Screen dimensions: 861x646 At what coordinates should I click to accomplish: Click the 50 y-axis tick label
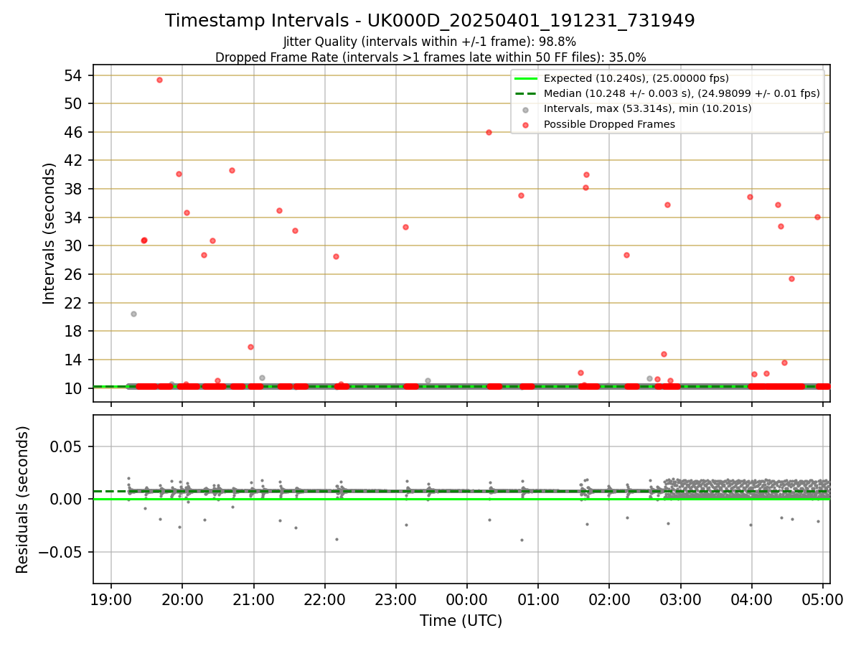(74, 103)
